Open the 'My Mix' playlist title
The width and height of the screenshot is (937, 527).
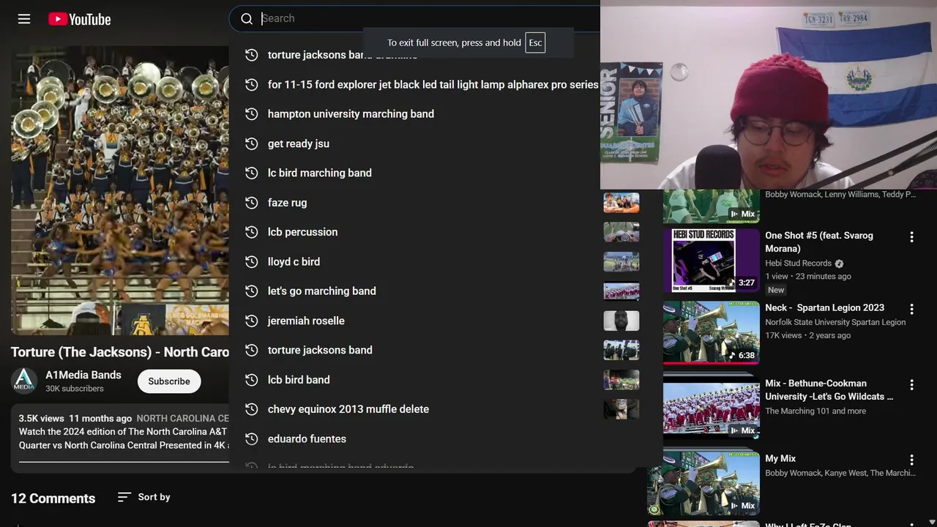(780, 459)
